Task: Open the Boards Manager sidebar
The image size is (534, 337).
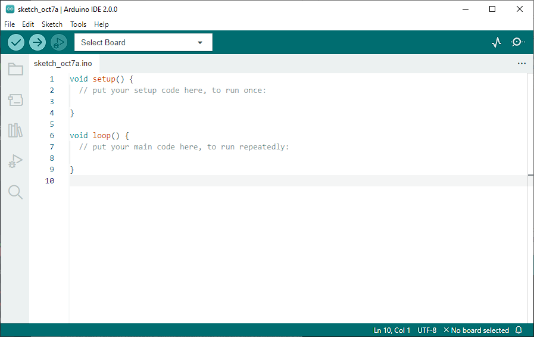Action: click(x=15, y=100)
